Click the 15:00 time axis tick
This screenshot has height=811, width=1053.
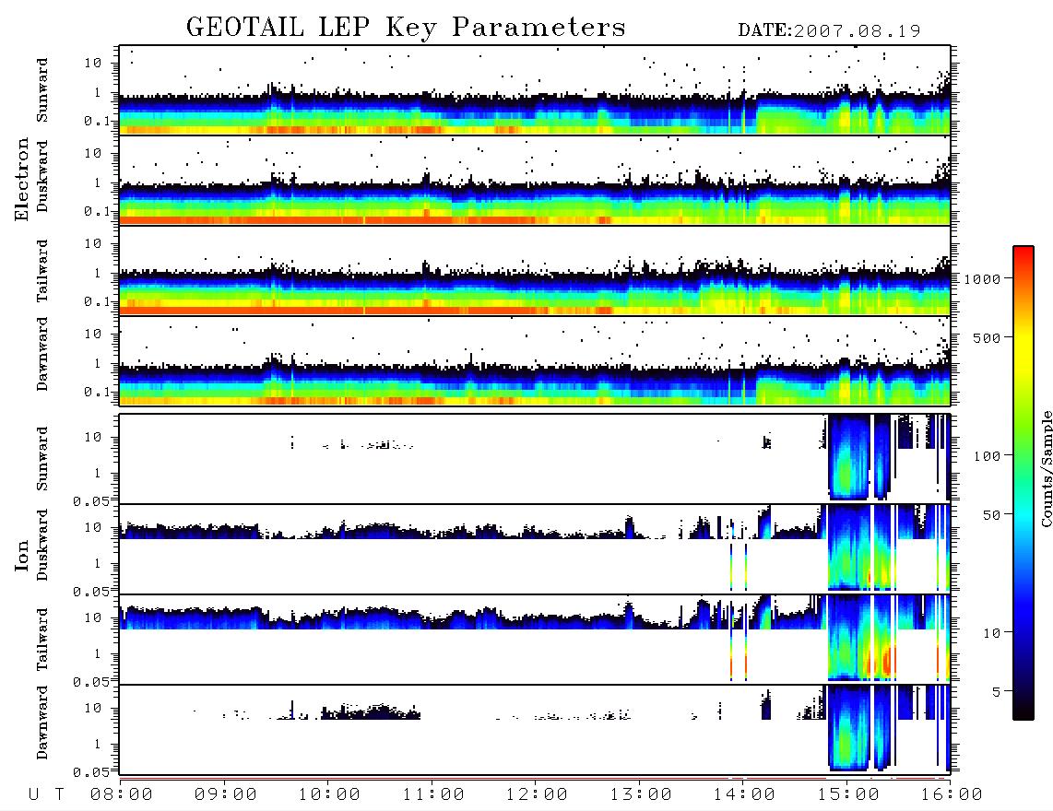tap(848, 794)
